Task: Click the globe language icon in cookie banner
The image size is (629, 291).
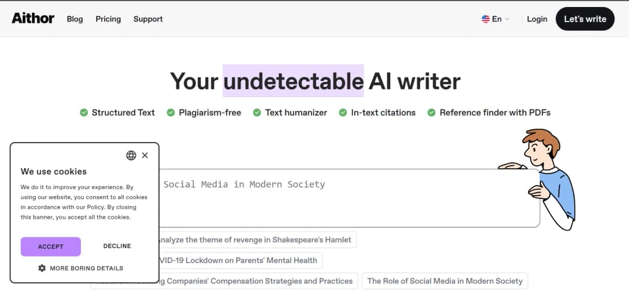Action: 131,155
